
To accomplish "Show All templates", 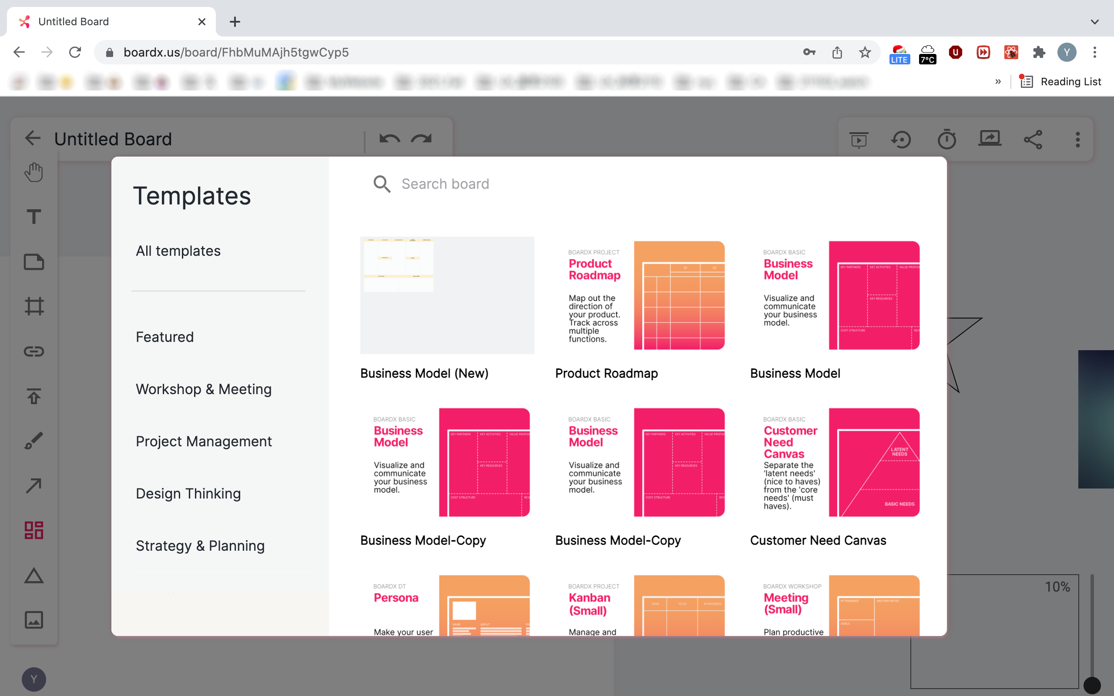I will (x=178, y=251).
